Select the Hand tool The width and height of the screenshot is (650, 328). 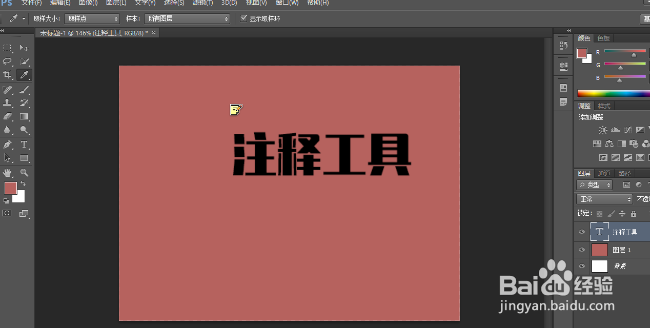pyautogui.click(x=7, y=173)
